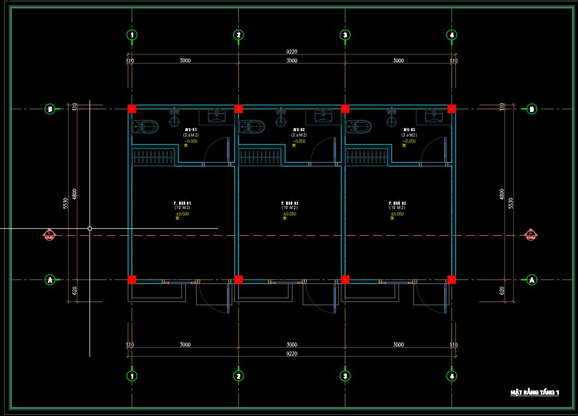This screenshot has height=416, width=578.
Task: Select grid bubble 3 below the floor plan
Action: coord(345,376)
